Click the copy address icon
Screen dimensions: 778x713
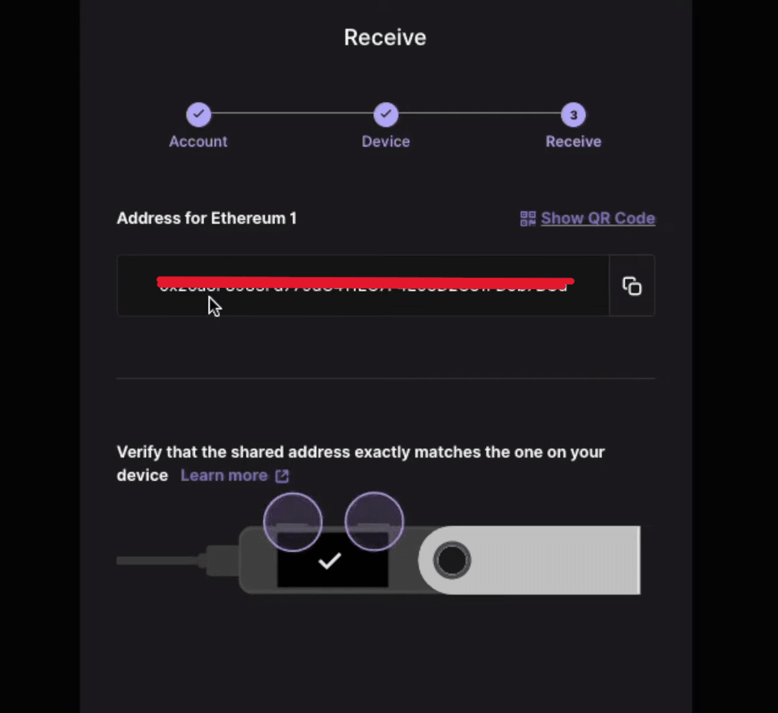631,285
